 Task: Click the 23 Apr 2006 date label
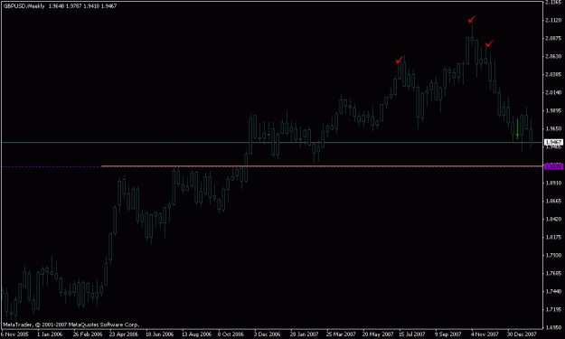pos(124,334)
